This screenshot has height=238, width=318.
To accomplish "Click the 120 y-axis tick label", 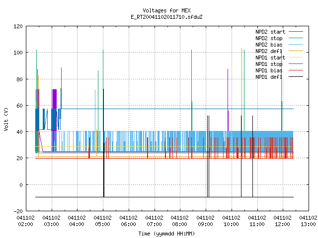I will 18,26.
